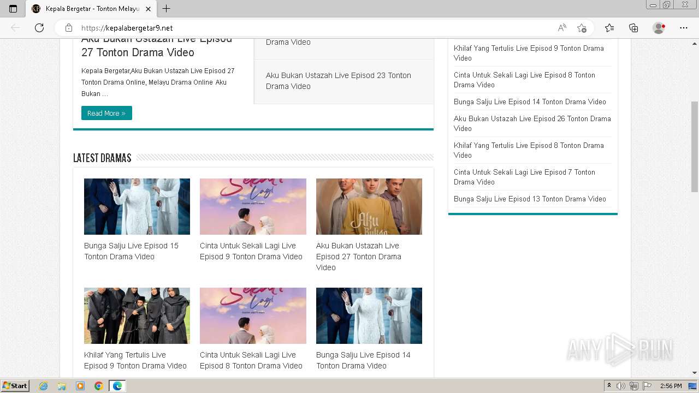View site info via lock icon
The height and width of the screenshot is (393, 699).
click(69, 28)
